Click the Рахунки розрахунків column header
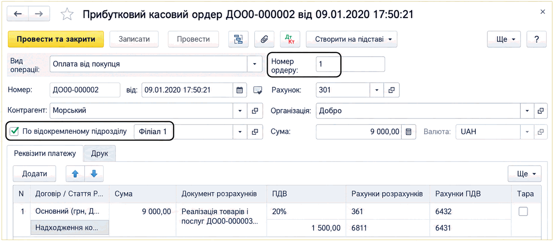This screenshot has width=554, height=242. click(388, 194)
